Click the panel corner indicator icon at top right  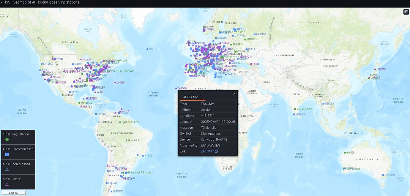406,12
